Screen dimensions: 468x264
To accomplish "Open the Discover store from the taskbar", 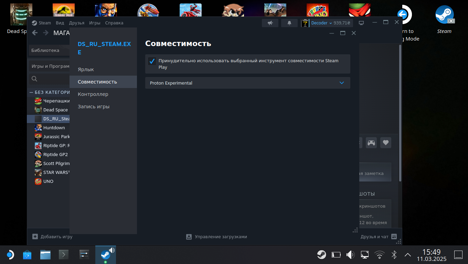I will click(x=27, y=255).
